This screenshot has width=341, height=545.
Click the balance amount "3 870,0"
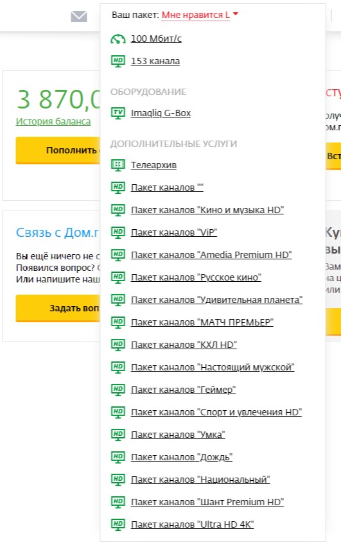pyautogui.click(x=58, y=99)
